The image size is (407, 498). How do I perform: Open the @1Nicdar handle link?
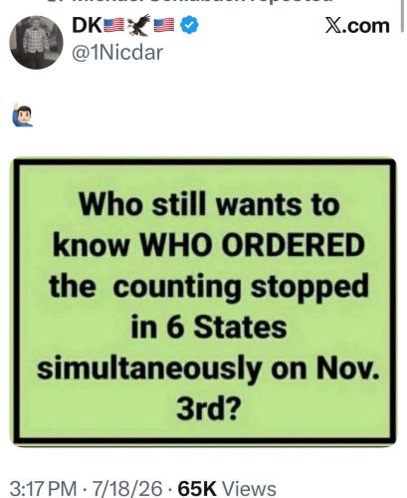point(117,53)
